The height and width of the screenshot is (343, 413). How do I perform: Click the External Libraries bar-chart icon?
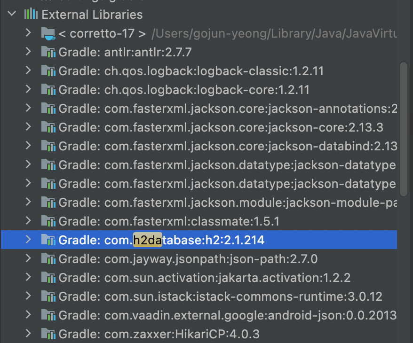coord(31,14)
